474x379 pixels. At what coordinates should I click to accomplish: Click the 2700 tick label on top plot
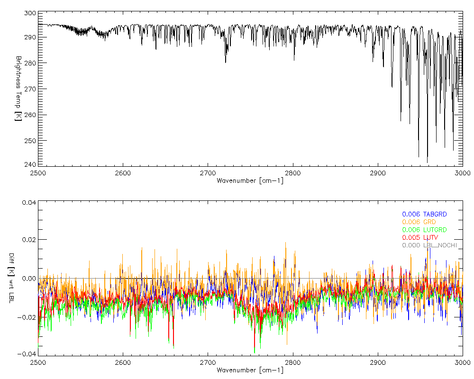coord(208,173)
